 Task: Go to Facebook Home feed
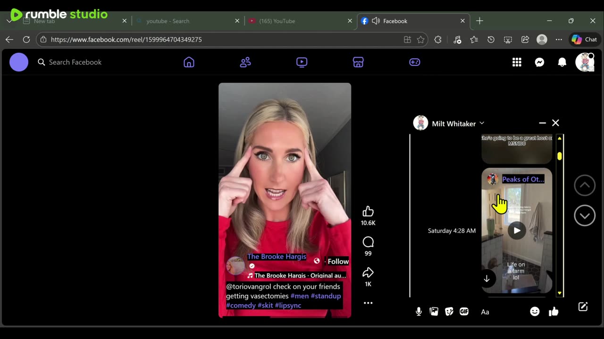[189, 62]
